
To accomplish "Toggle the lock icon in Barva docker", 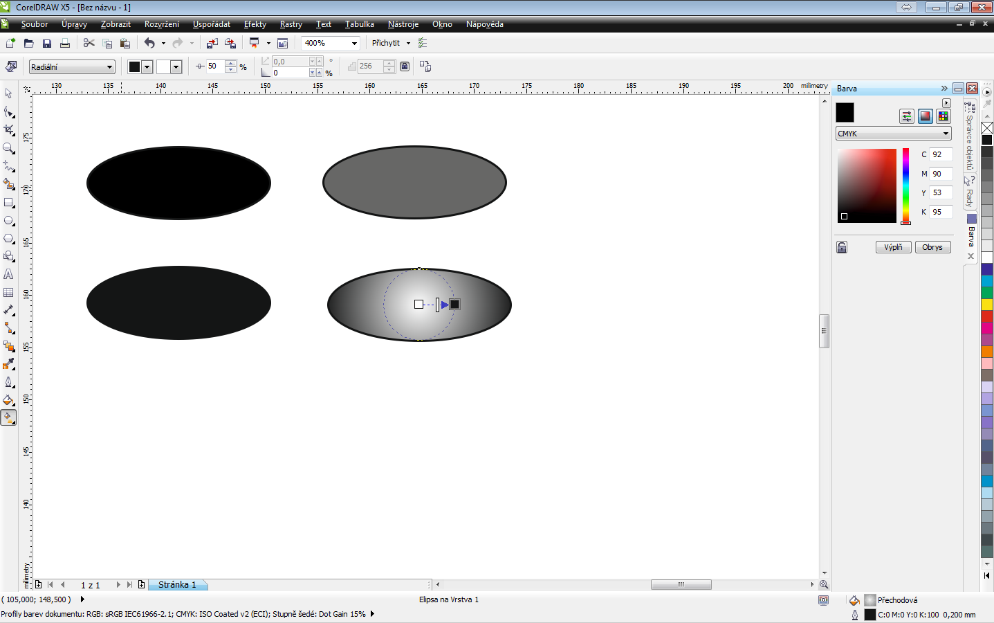I will point(842,247).
